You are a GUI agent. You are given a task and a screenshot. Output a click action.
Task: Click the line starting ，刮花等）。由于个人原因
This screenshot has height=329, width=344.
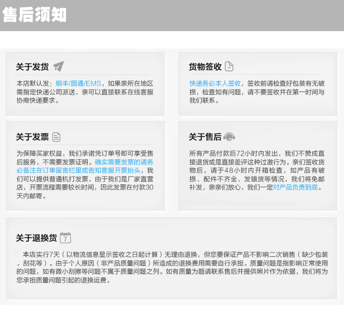(x=172, y=263)
